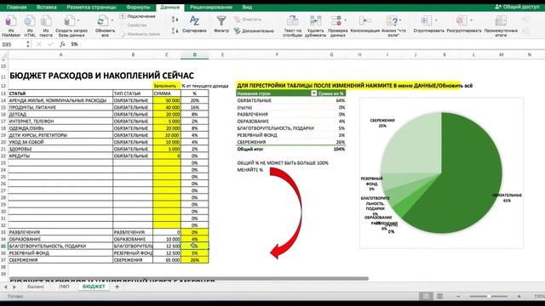Select the СБЕРЕЖЕНИЯ 65 000 cell

(167, 260)
